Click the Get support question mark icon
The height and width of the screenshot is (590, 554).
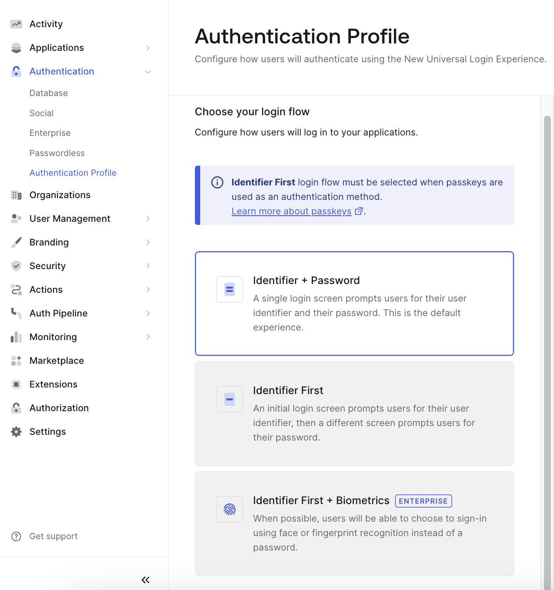point(16,537)
